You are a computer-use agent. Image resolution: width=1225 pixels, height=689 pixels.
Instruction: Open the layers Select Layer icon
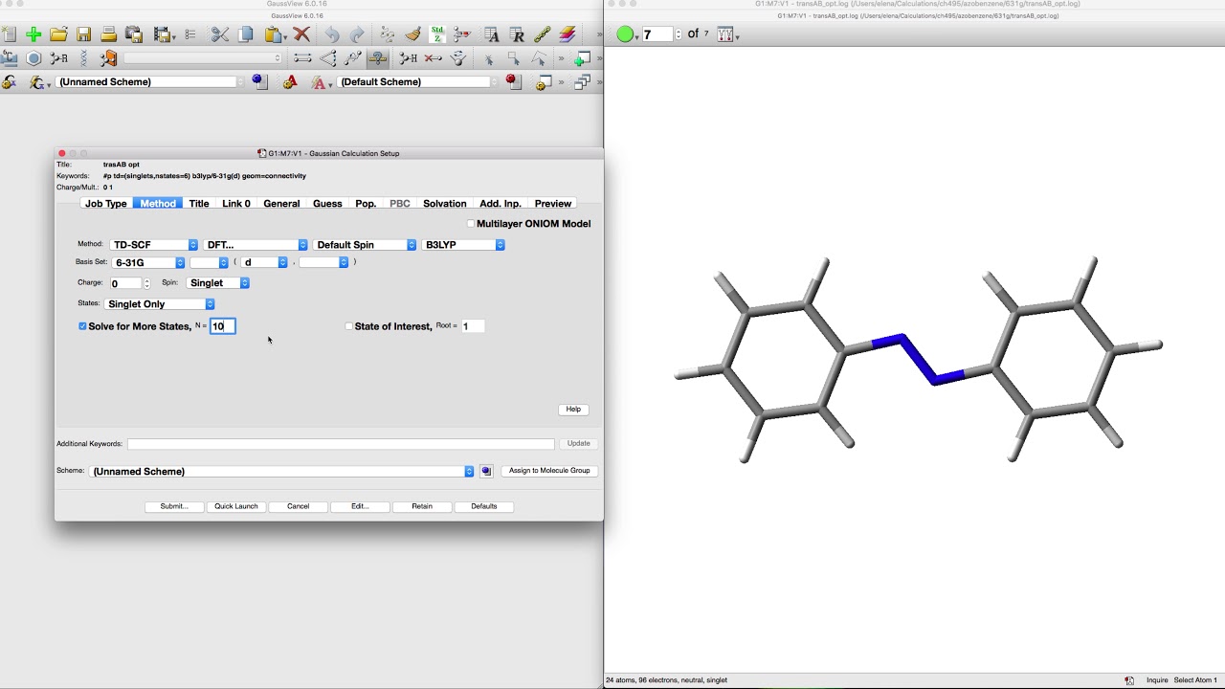pyautogui.click(x=567, y=34)
